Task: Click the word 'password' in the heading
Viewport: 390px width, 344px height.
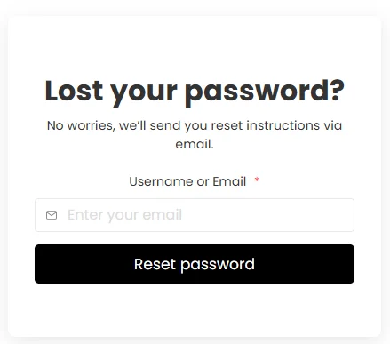Action: [x=257, y=92]
